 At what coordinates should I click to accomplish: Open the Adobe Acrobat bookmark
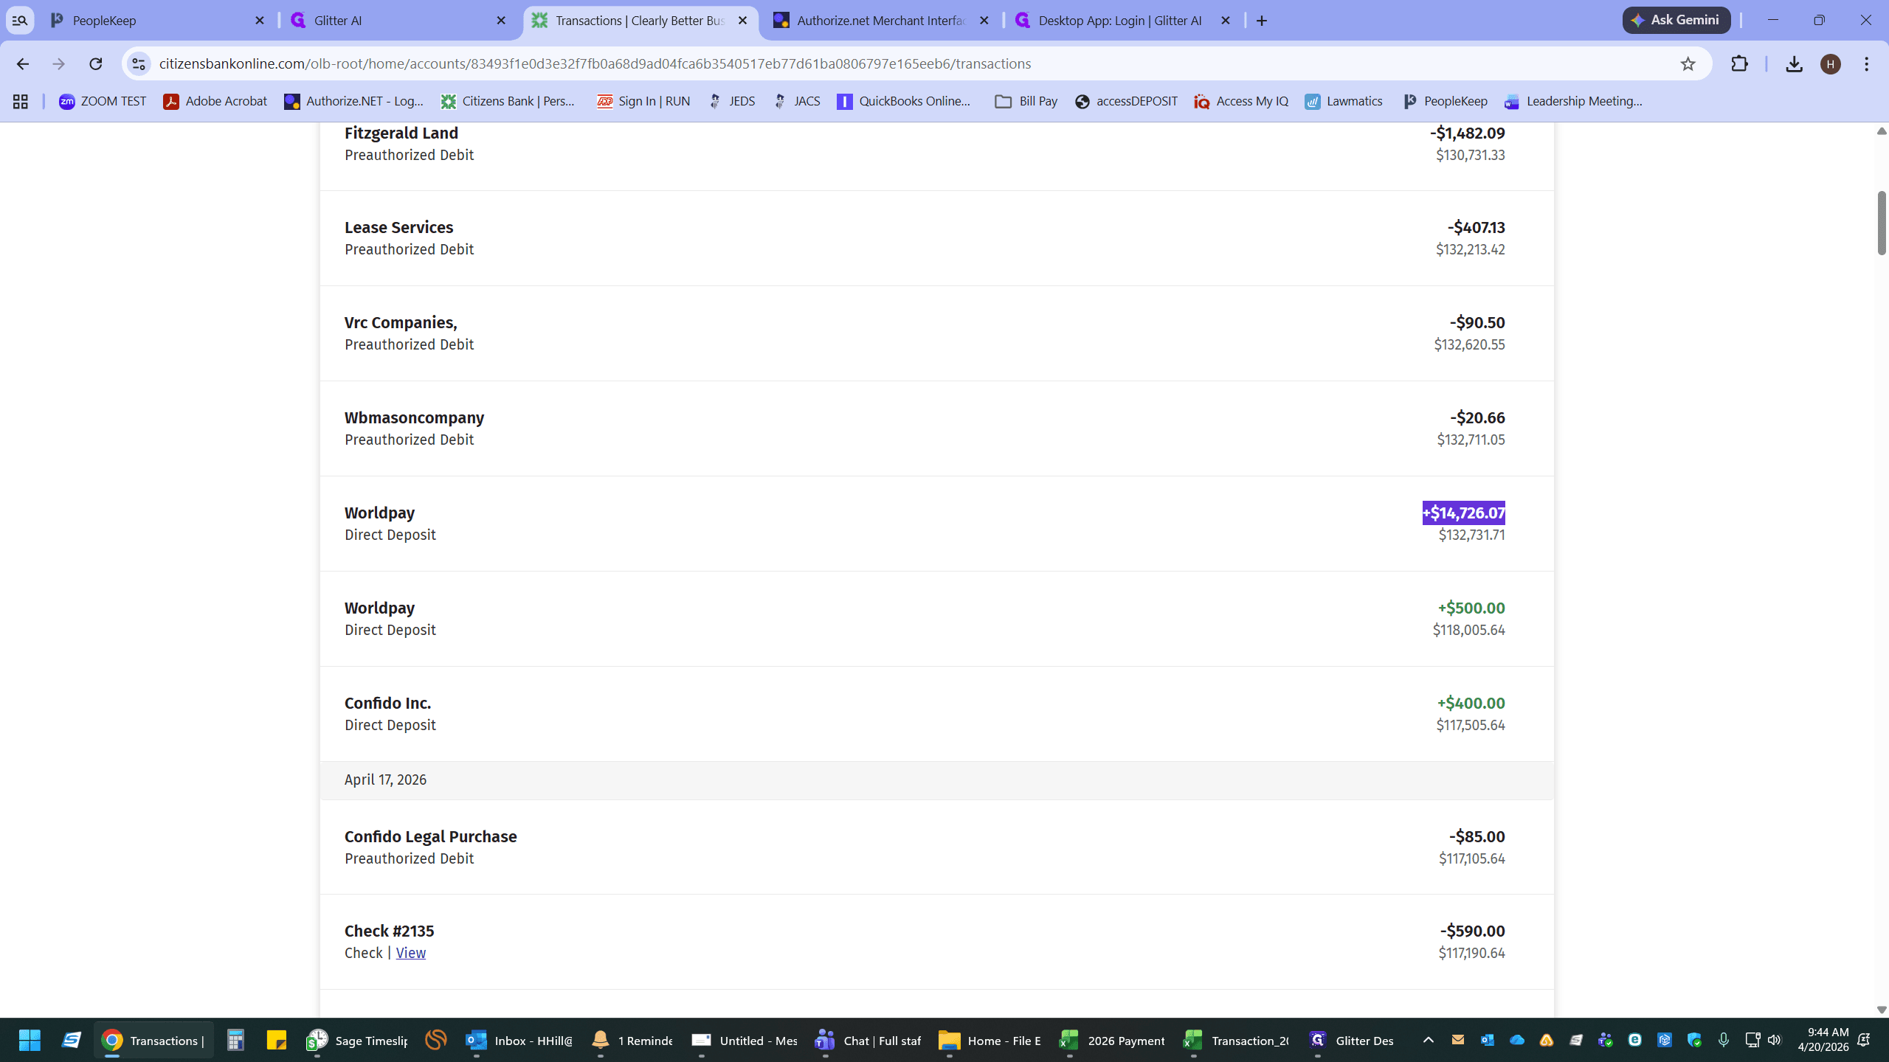[215, 101]
